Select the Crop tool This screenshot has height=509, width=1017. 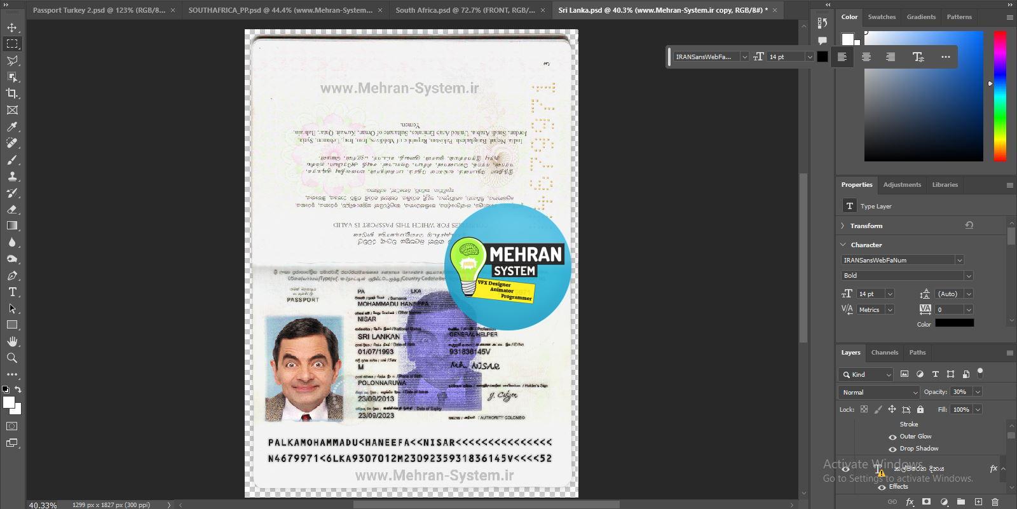pyautogui.click(x=12, y=93)
